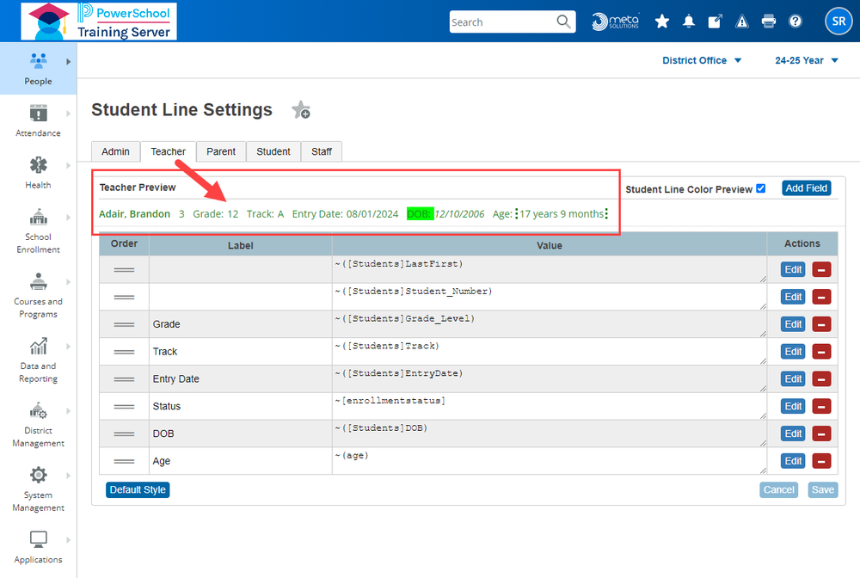Switch to the Staff tab
Image resolution: width=860 pixels, height=578 pixels.
[x=322, y=151]
